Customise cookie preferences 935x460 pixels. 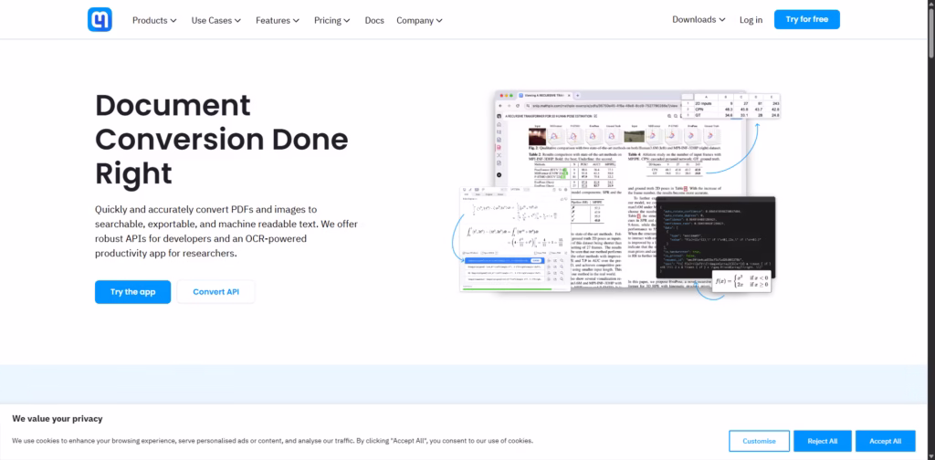coord(759,441)
